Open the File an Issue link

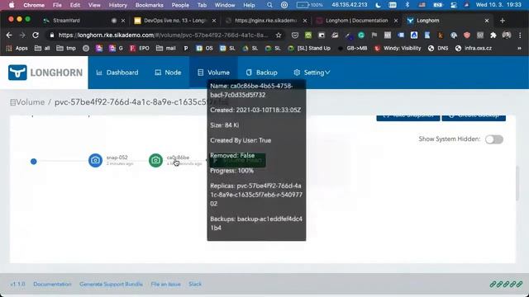(165, 284)
